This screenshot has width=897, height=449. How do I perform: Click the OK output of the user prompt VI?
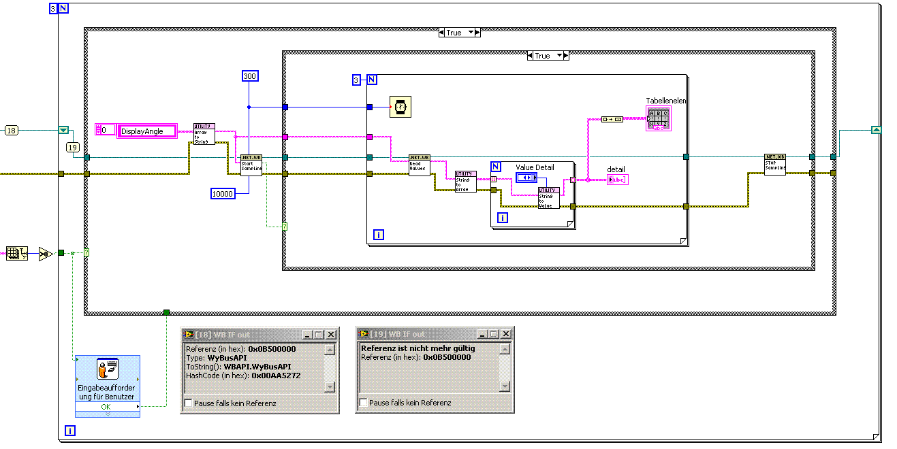coord(108,406)
